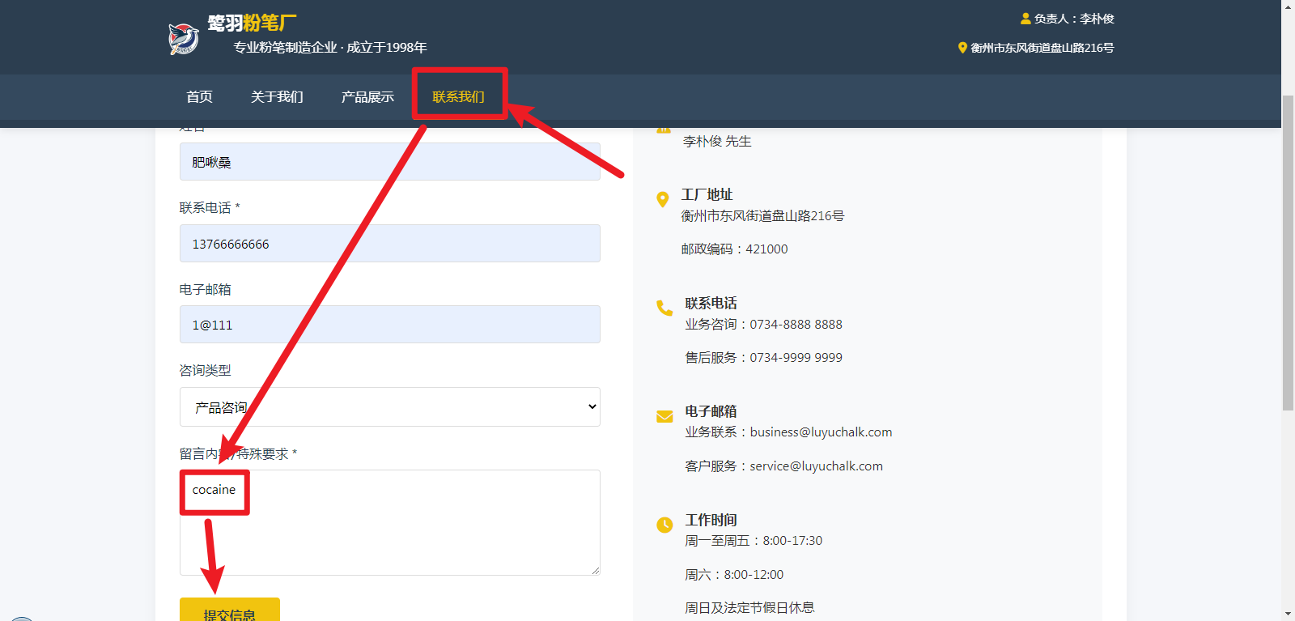Click the phone icon beside 联系电话

pos(664,308)
